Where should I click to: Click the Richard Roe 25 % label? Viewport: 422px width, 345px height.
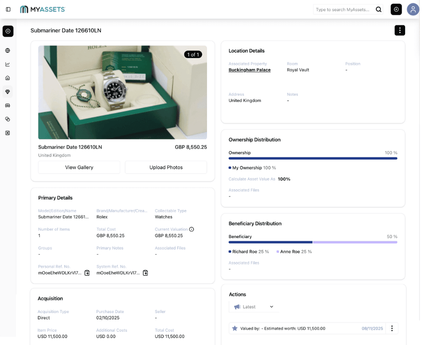point(250,251)
